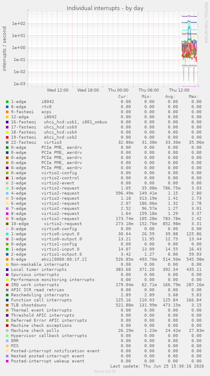Image resolution: width=210 pixels, height=376 pixels.
Task: Click the Cur: column header
Action: tap(123, 96)
